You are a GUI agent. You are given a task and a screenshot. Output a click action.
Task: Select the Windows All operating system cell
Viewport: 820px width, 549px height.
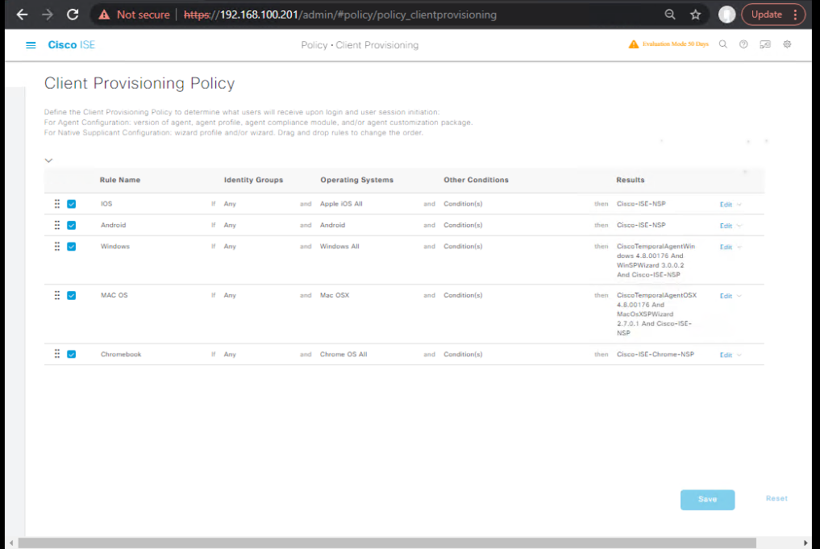(x=340, y=246)
